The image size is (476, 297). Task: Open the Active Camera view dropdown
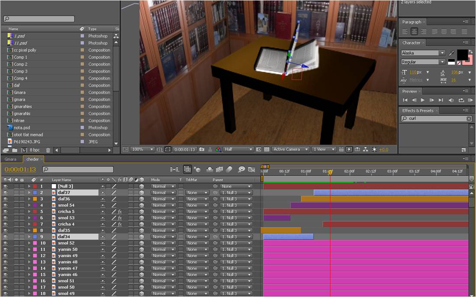[x=290, y=149]
